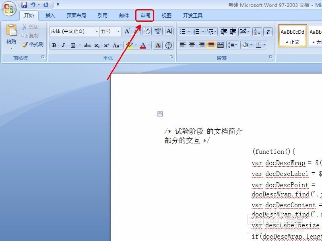The image size is (322, 241).
Task: Activate the 格式刷 format painter
Action: (33, 45)
